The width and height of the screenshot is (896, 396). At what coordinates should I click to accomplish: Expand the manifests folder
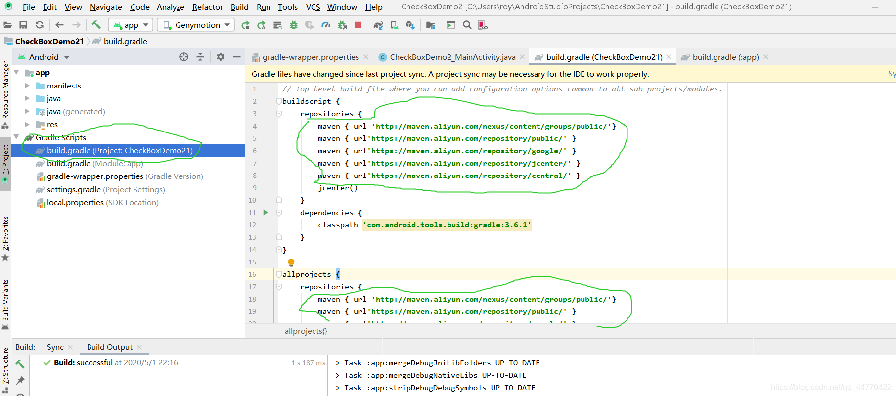(27, 86)
